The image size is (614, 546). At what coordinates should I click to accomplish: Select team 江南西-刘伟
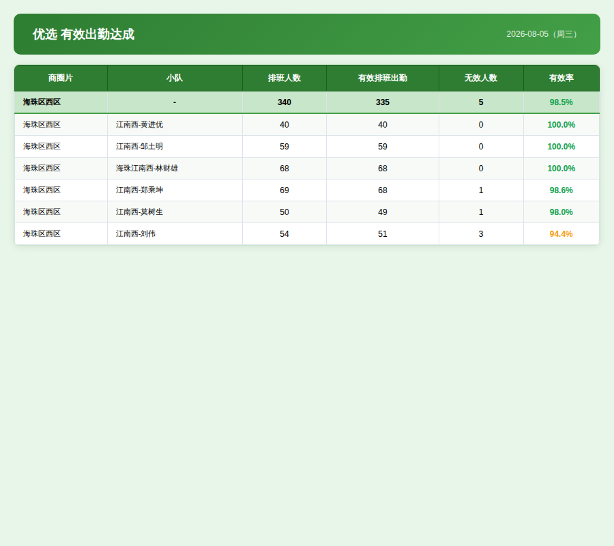click(x=136, y=234)
